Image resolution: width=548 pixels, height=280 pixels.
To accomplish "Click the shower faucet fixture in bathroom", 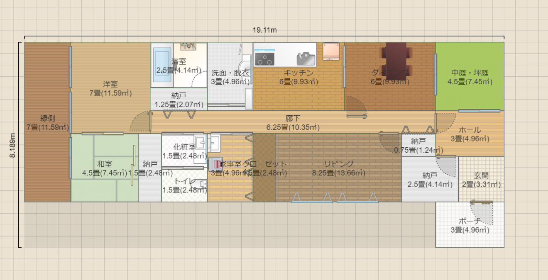I will pos(188,46).
